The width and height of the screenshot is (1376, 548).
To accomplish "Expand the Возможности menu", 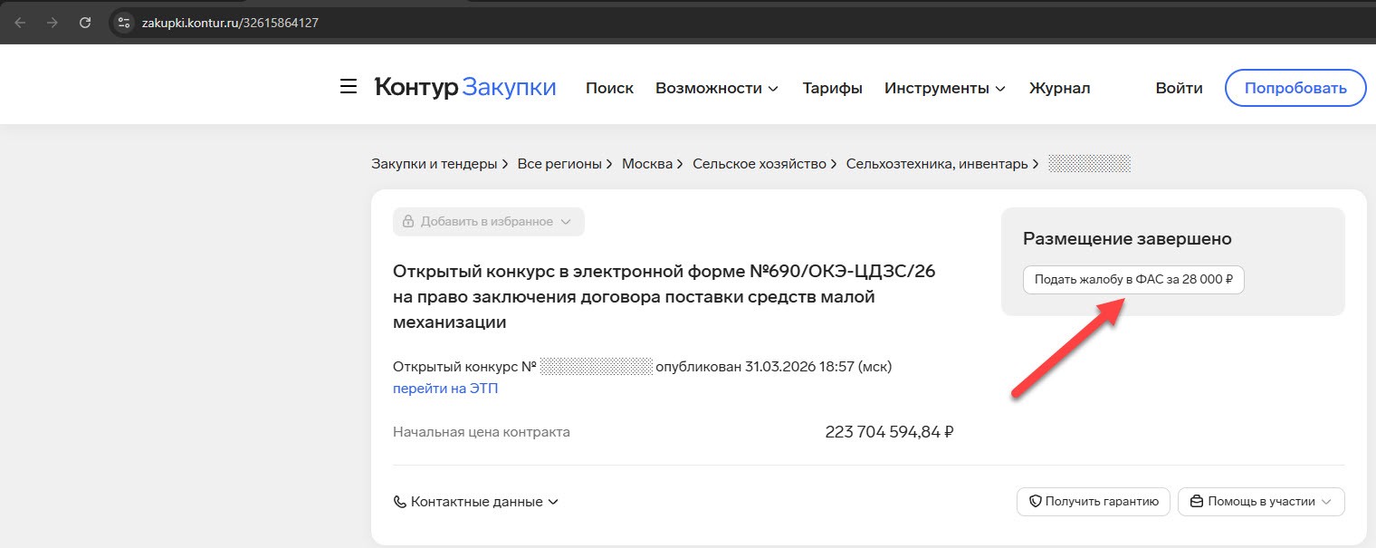I will pos(717,88).
